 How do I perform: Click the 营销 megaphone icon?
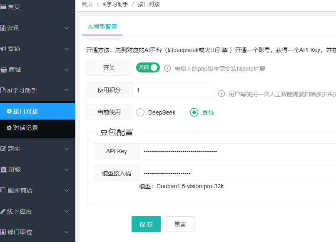[3, 49]
